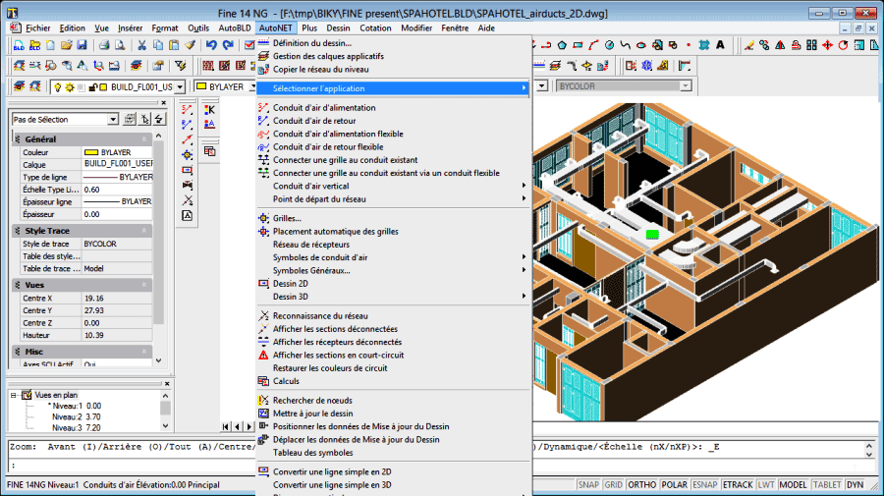Viewport: 884px width, 496px height.
Task: Click the supply air duct 'S' tool icon
Action: [188, 109]
